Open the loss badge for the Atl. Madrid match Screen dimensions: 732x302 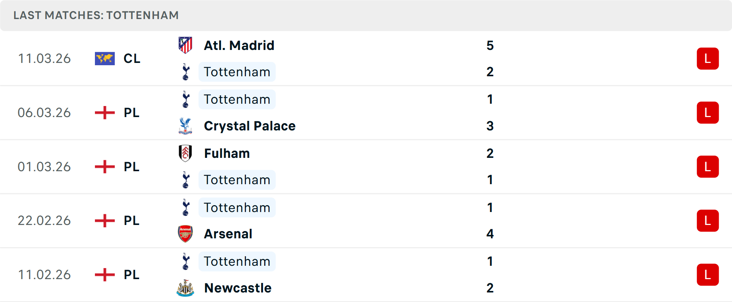coord(708,58)
